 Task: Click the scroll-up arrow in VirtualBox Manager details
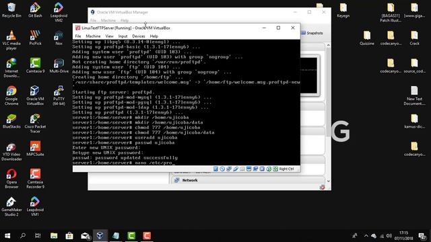(x=328, y=45)
